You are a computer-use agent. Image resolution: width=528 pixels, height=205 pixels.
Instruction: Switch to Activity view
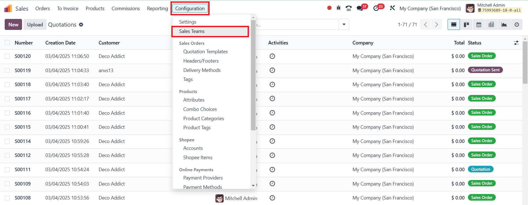[517, 25]
